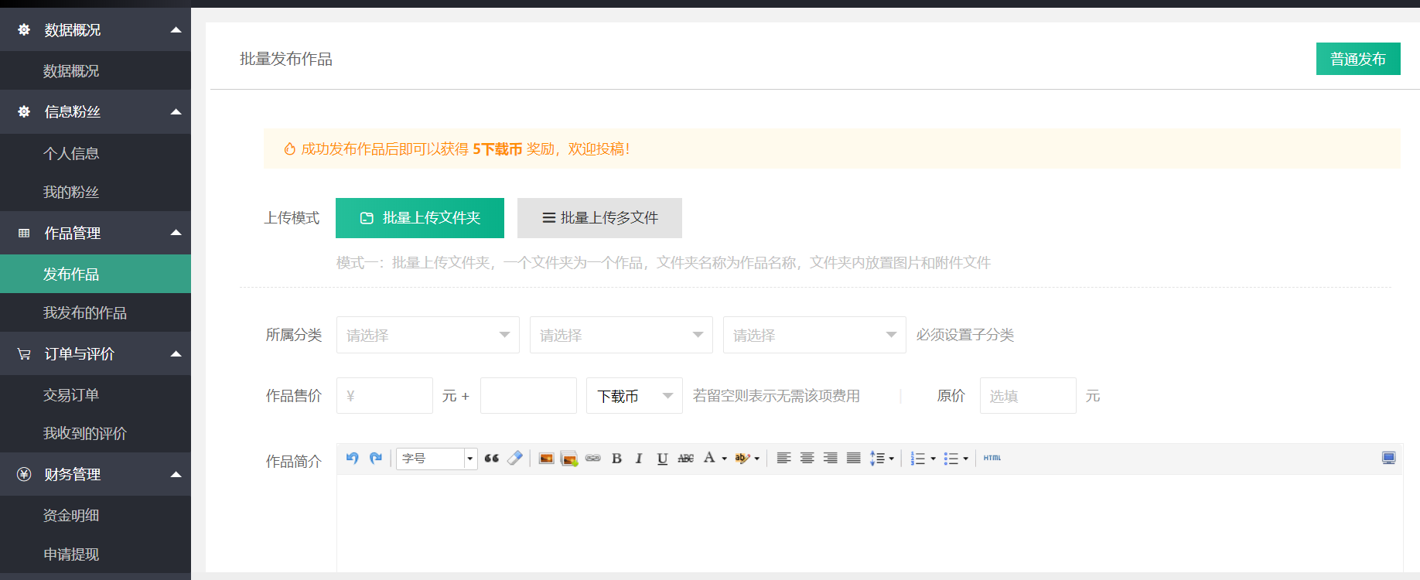Collapse the 财务管理 sidebar section
This screenshot has height=580, width=1420.
click(176, 475)
